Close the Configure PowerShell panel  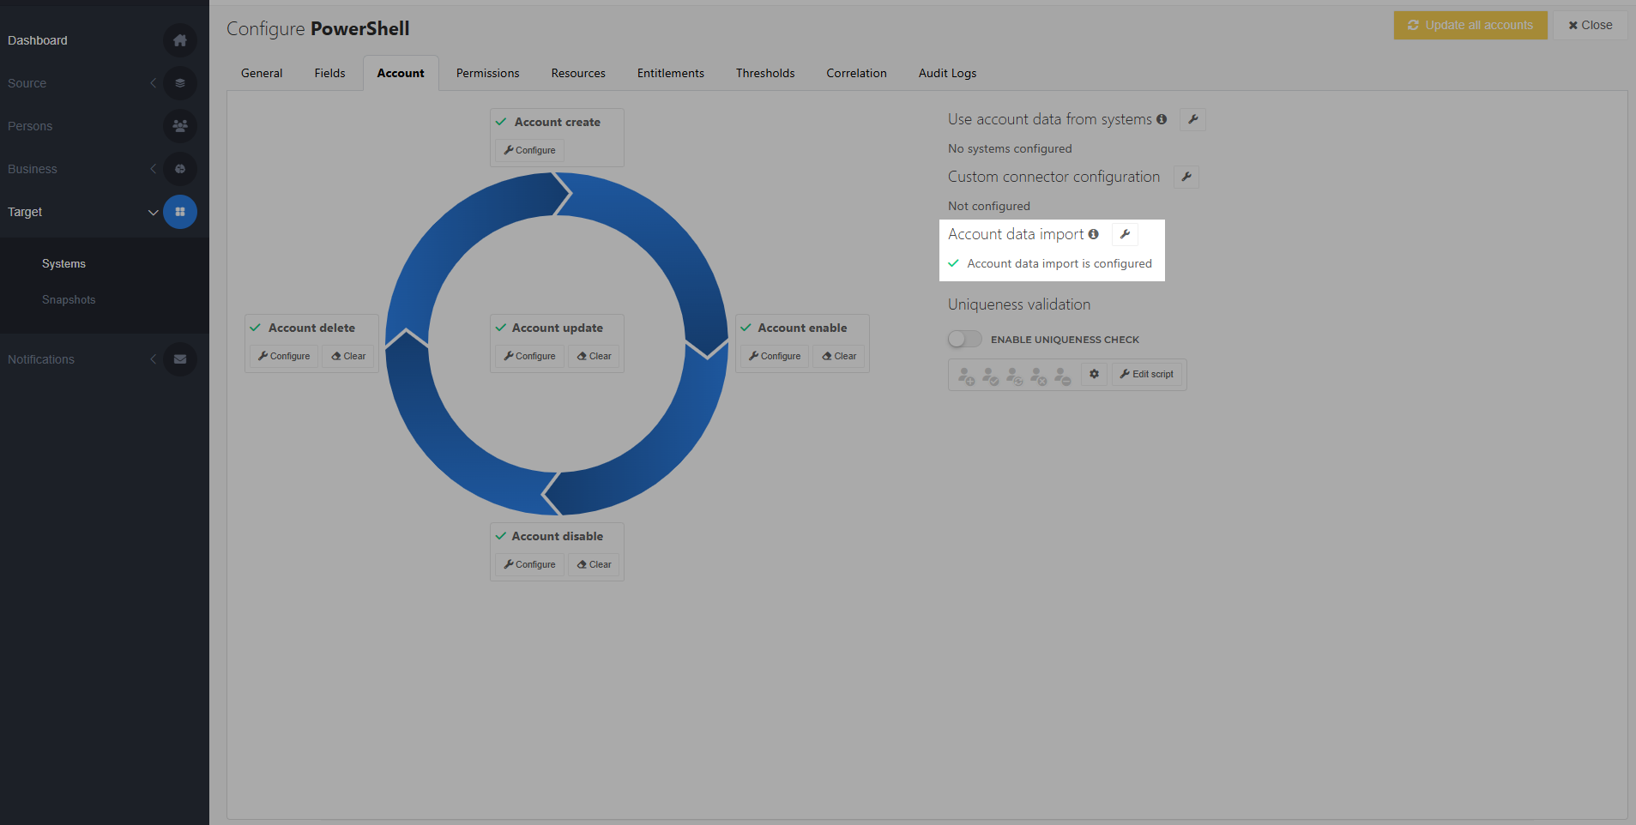click(1590, 25)
